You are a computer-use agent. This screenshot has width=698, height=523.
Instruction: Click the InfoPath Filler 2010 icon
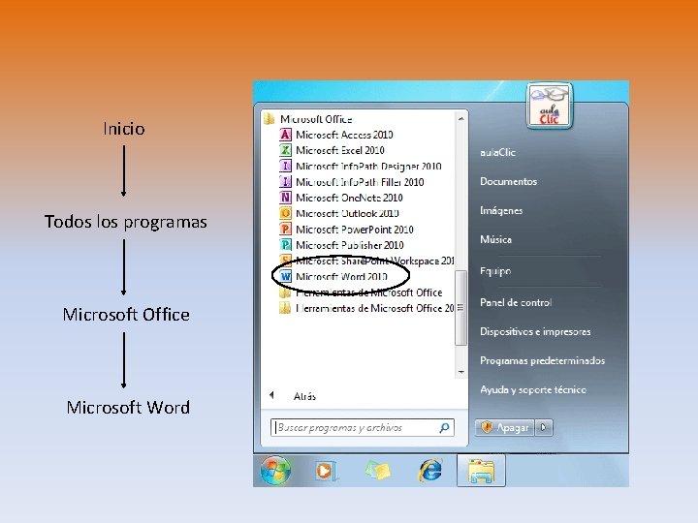(x=285, y=182)
